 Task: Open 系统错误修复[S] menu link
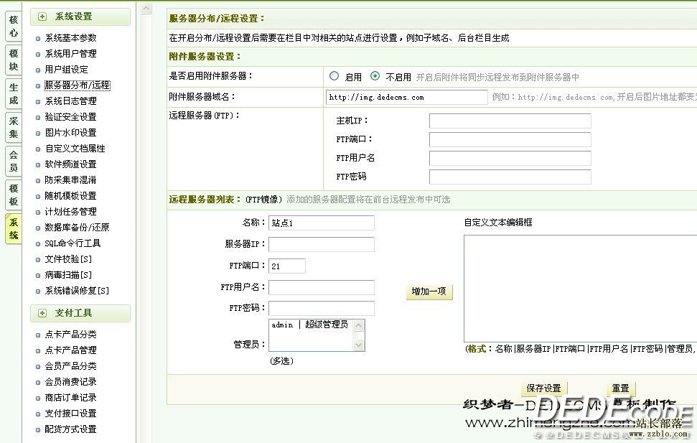coord(77,291)
